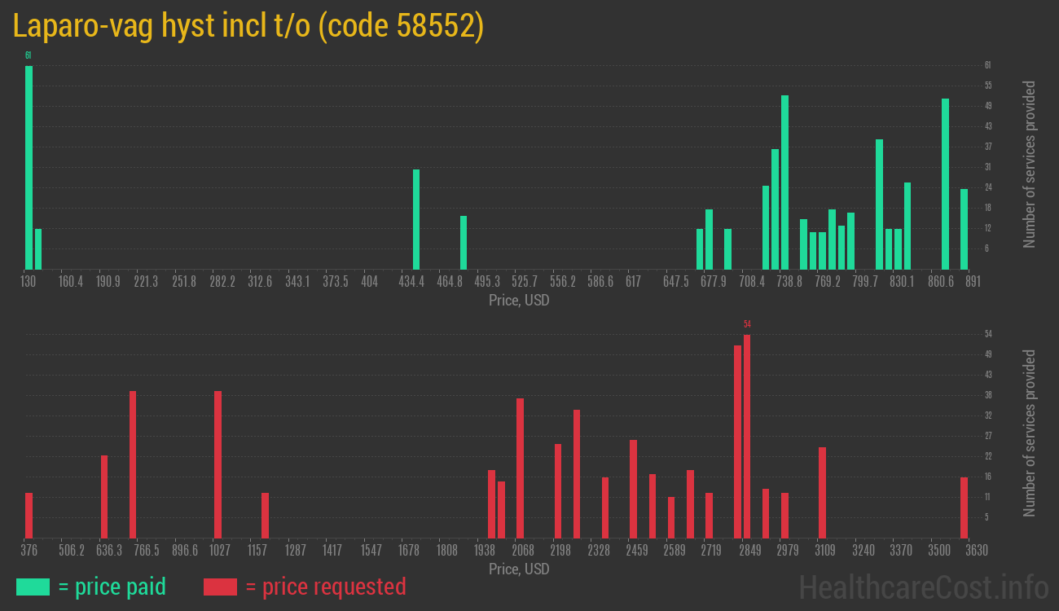Select the tall green bar near 860.6
The height and width of the screenshot is (611, 1059).
point(945,183)
